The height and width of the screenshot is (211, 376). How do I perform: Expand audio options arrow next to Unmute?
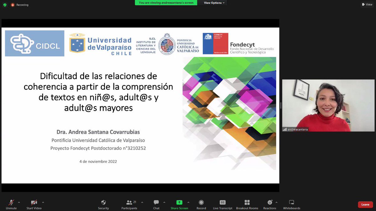point(19,202)
